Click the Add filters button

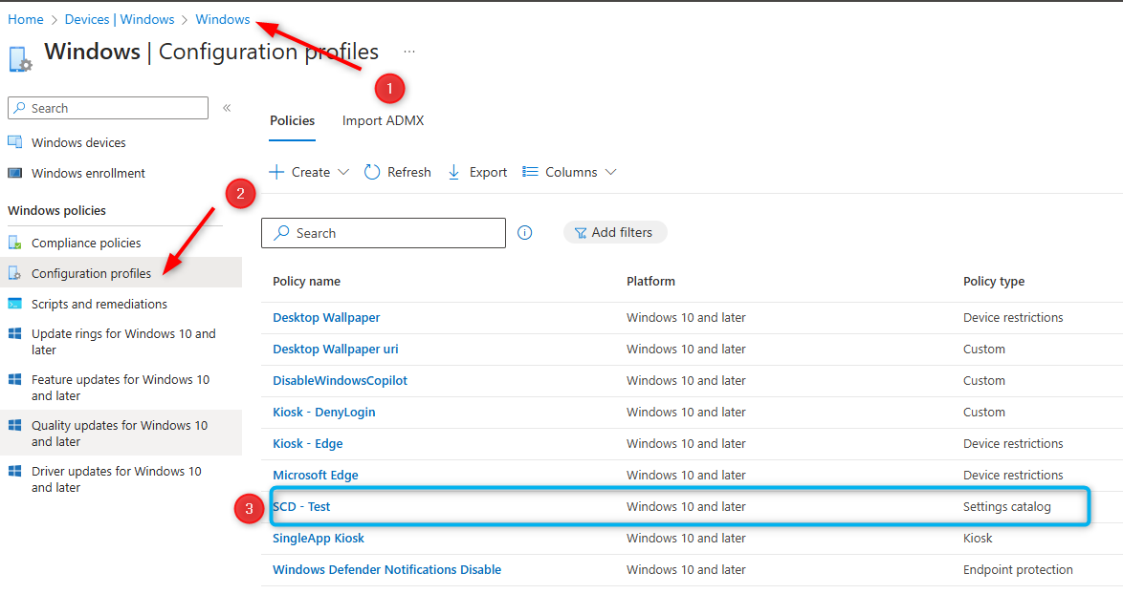(x=614, y=232)
